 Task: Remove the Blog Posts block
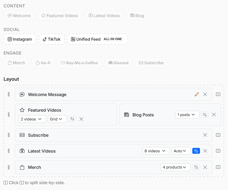(x=214, y=115)
